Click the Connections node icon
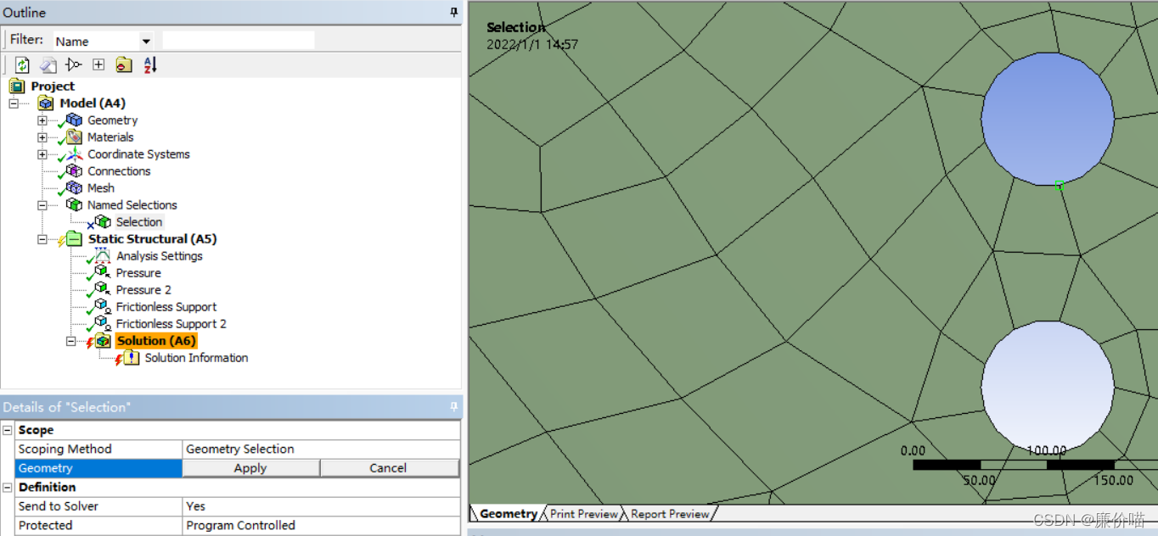1158x536 pixels. [74, 171]
